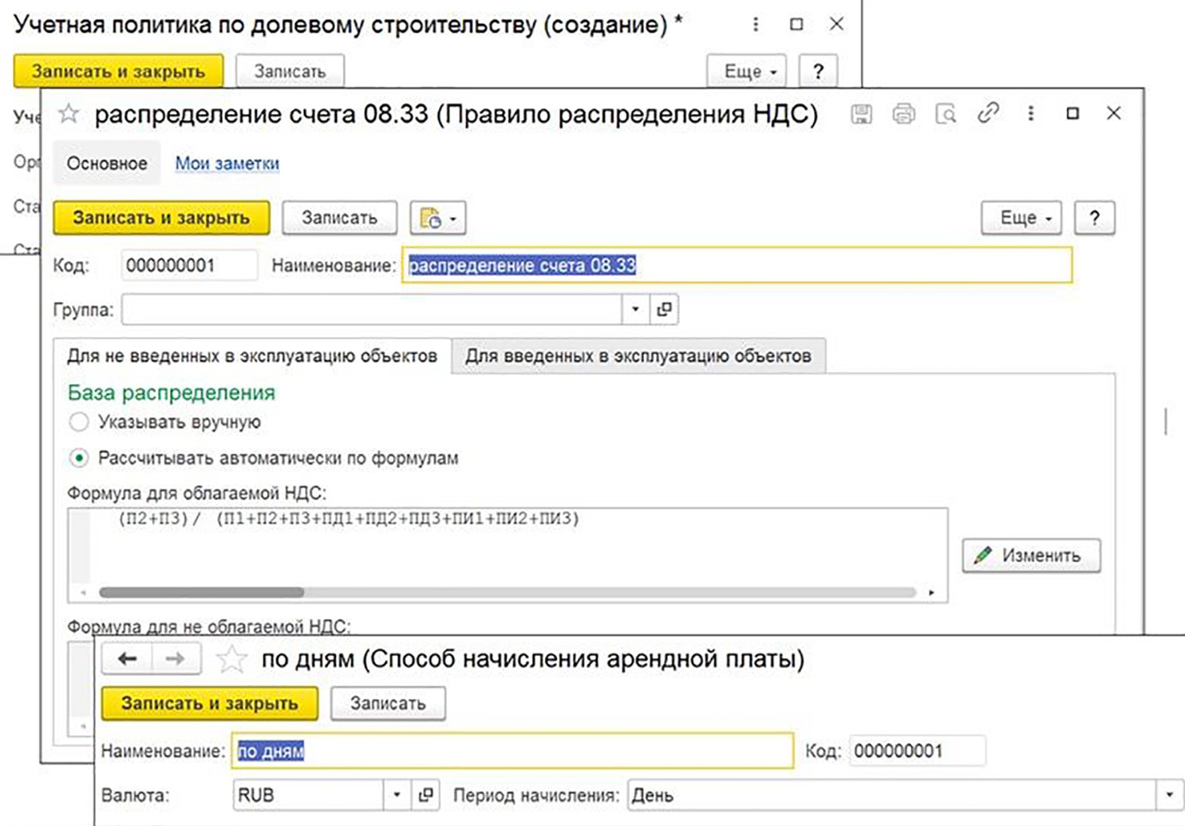This screenshot has width=1185, height=826.
Task: Click the Изменить formula button
Action: [x=1031, y=555]
